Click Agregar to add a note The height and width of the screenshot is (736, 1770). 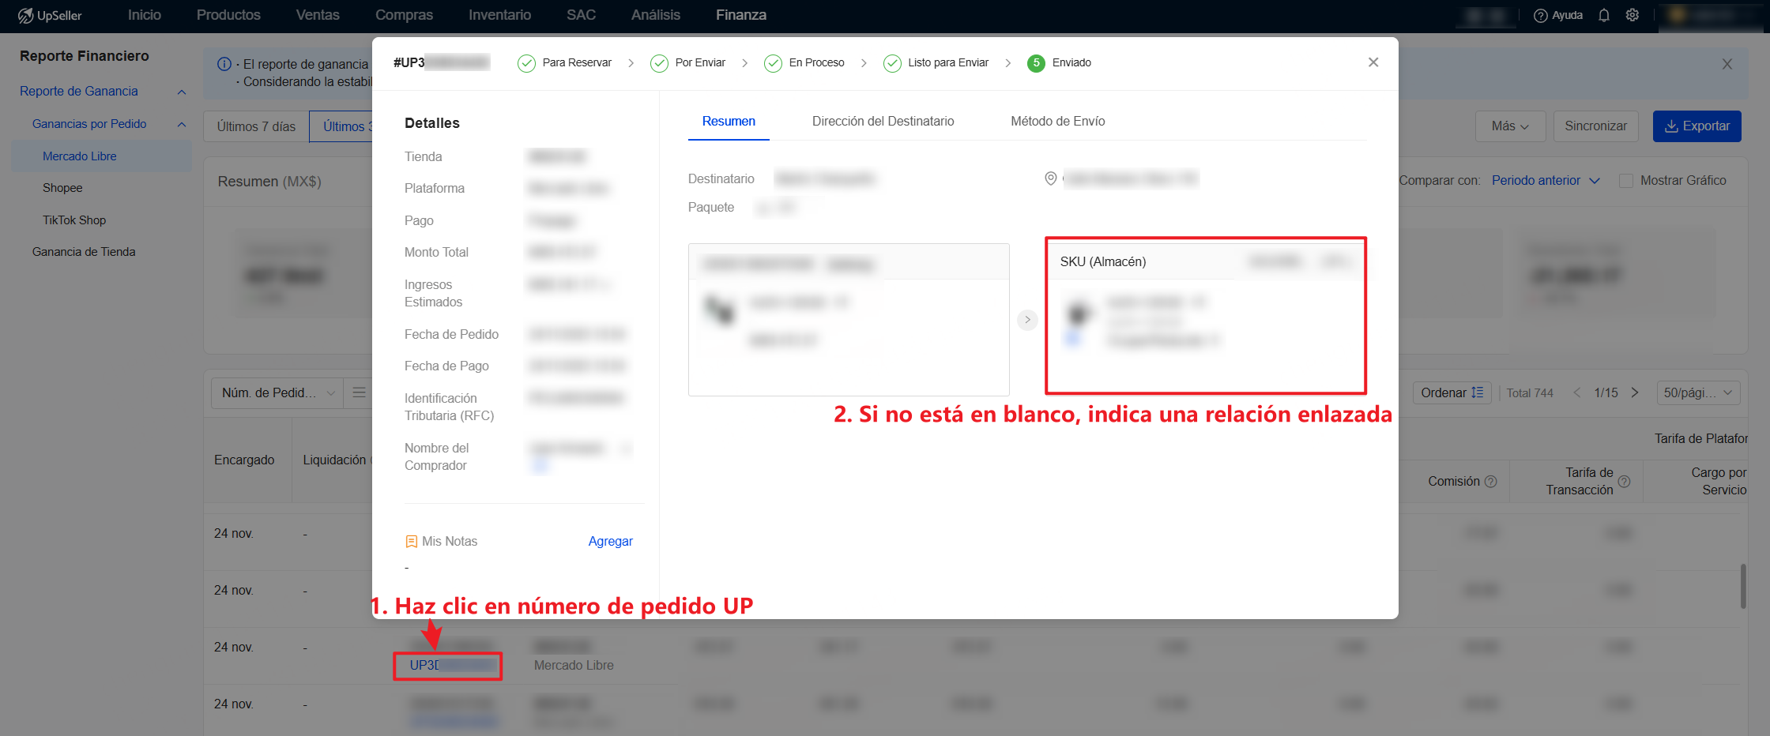[x=610, y=541]
